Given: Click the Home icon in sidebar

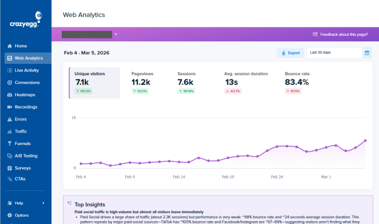Looking at the screenshot, I should pos(10,46).
